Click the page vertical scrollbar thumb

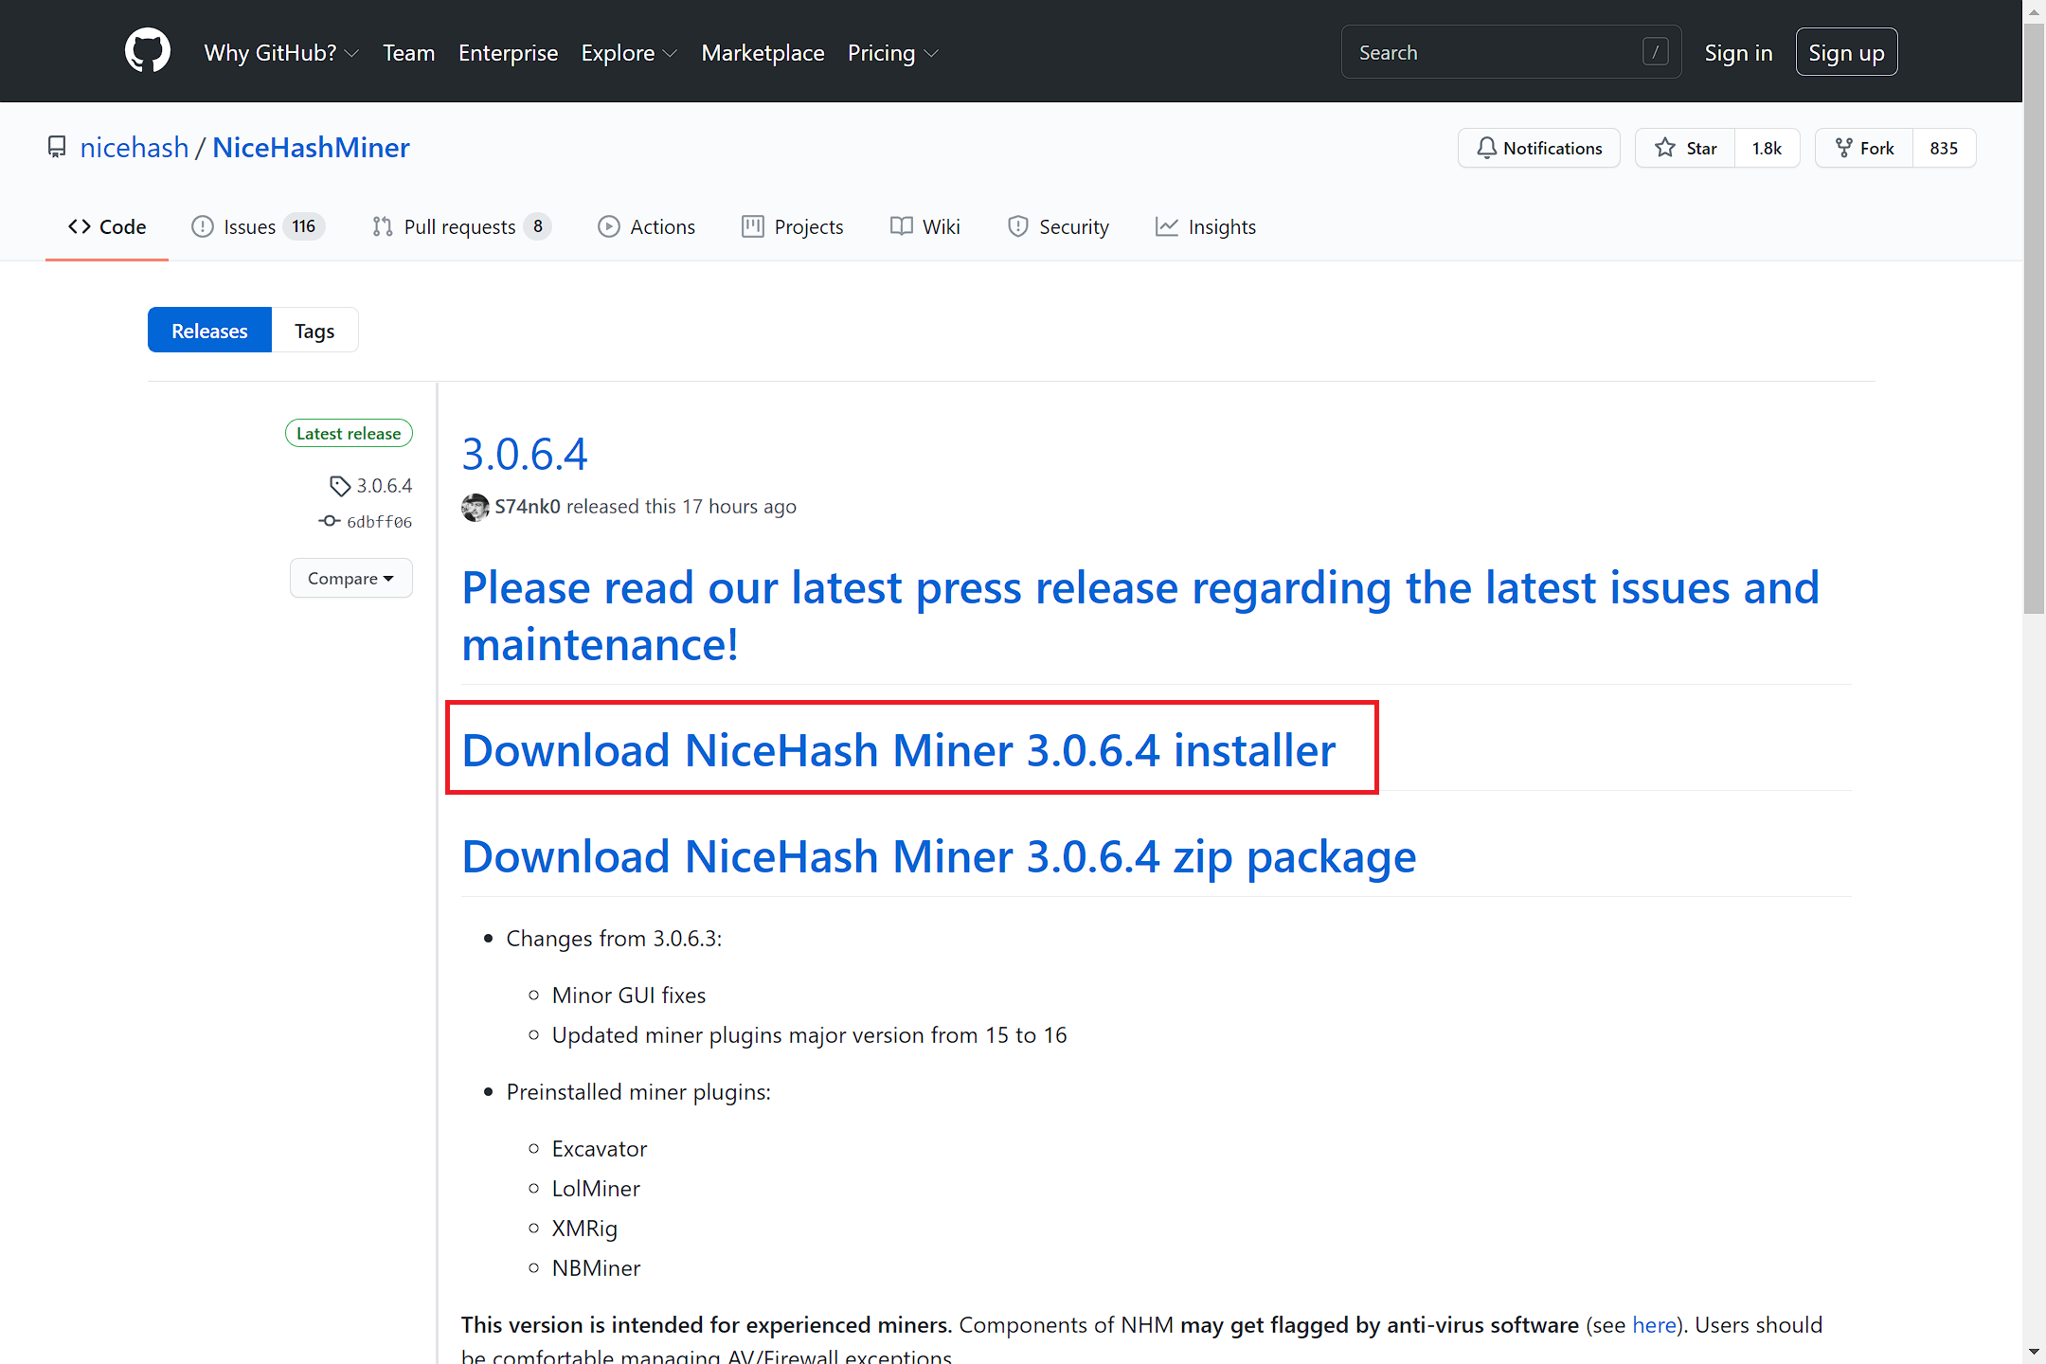pos(2034,318)
